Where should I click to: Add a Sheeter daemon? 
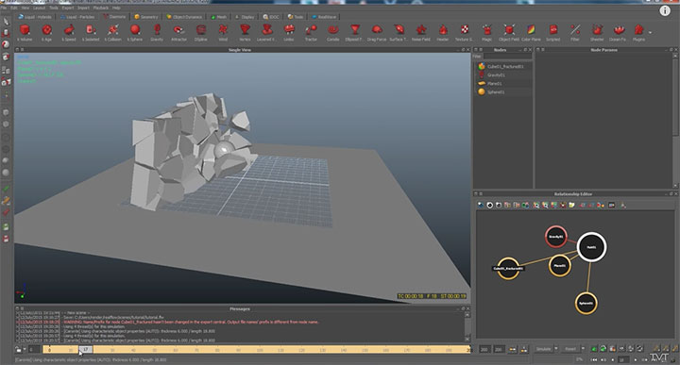[x=597, y=32]
